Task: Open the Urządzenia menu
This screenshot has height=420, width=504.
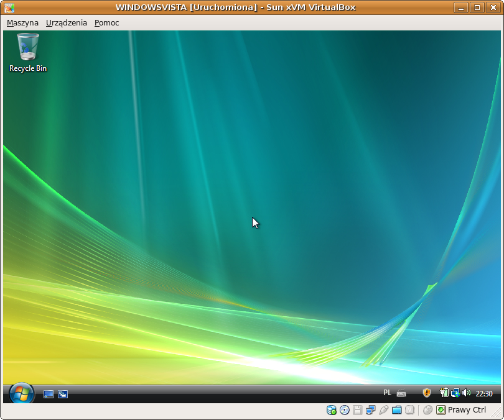Action: point(66,23)
